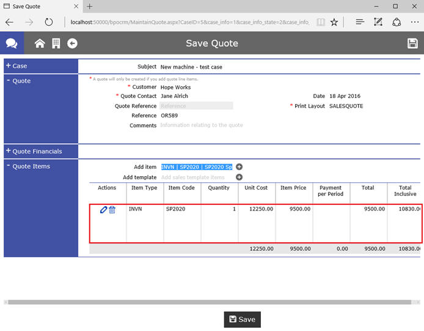Click the Comments text field
This screenshot has width=424, height=331.
pyautogui.click(x=202, y=125)
